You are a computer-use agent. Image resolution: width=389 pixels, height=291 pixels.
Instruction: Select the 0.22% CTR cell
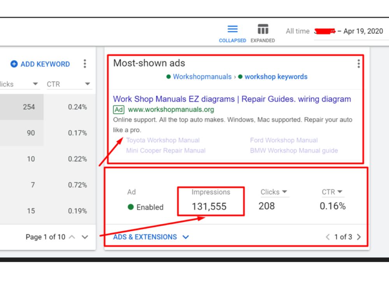[x=77, y=159]
